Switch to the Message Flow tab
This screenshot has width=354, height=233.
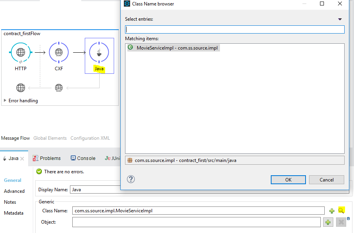15,138
